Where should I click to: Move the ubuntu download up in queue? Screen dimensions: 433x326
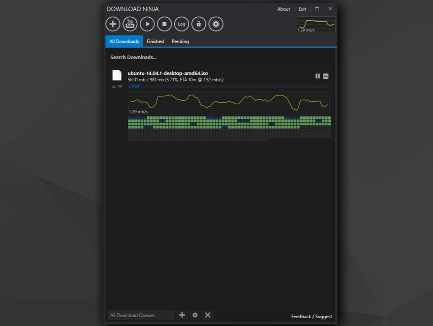pyautogui.click(x=114, y=87)
